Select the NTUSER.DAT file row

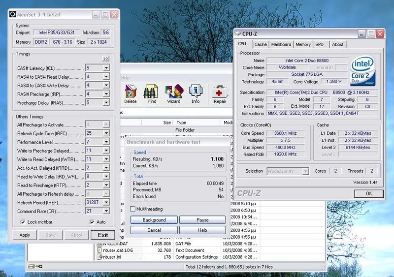[x=177, y=244]
